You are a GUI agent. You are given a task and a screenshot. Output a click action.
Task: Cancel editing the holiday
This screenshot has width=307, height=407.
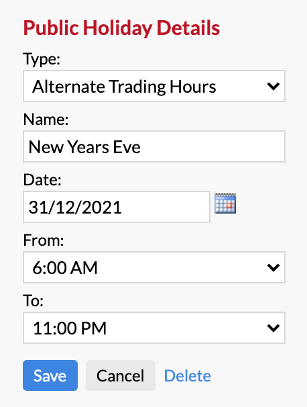(x=121, y=375)
